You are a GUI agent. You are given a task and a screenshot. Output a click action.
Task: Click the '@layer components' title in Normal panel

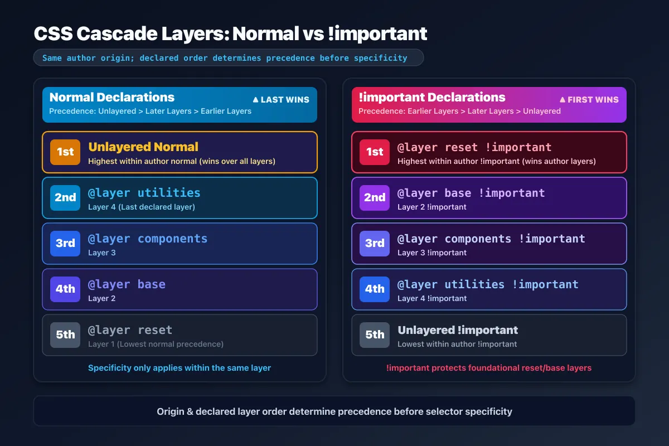148,239
